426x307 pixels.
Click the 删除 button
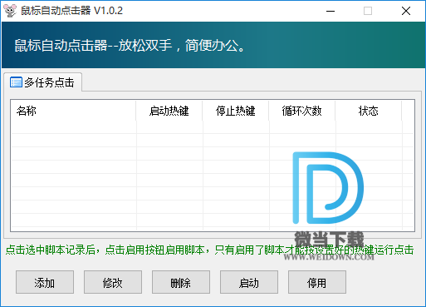(x=181, y=282)
